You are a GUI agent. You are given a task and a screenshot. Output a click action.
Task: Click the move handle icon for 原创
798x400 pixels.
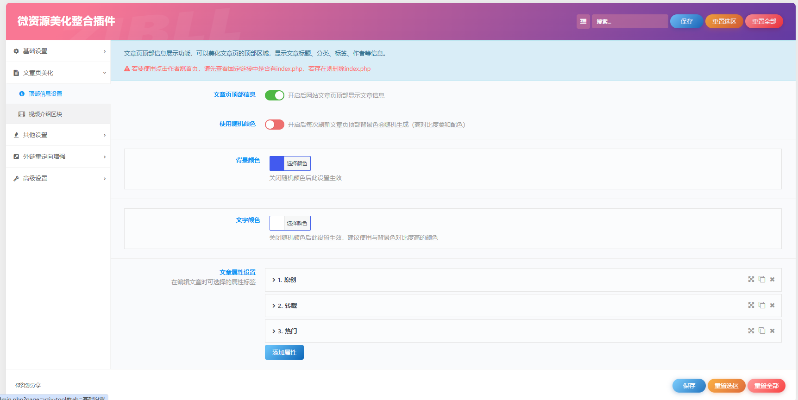pos(751,279)
